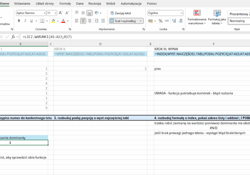250x175 pixels.
Task: Click the Formatuj jako tabelę button
Action: 217,17
